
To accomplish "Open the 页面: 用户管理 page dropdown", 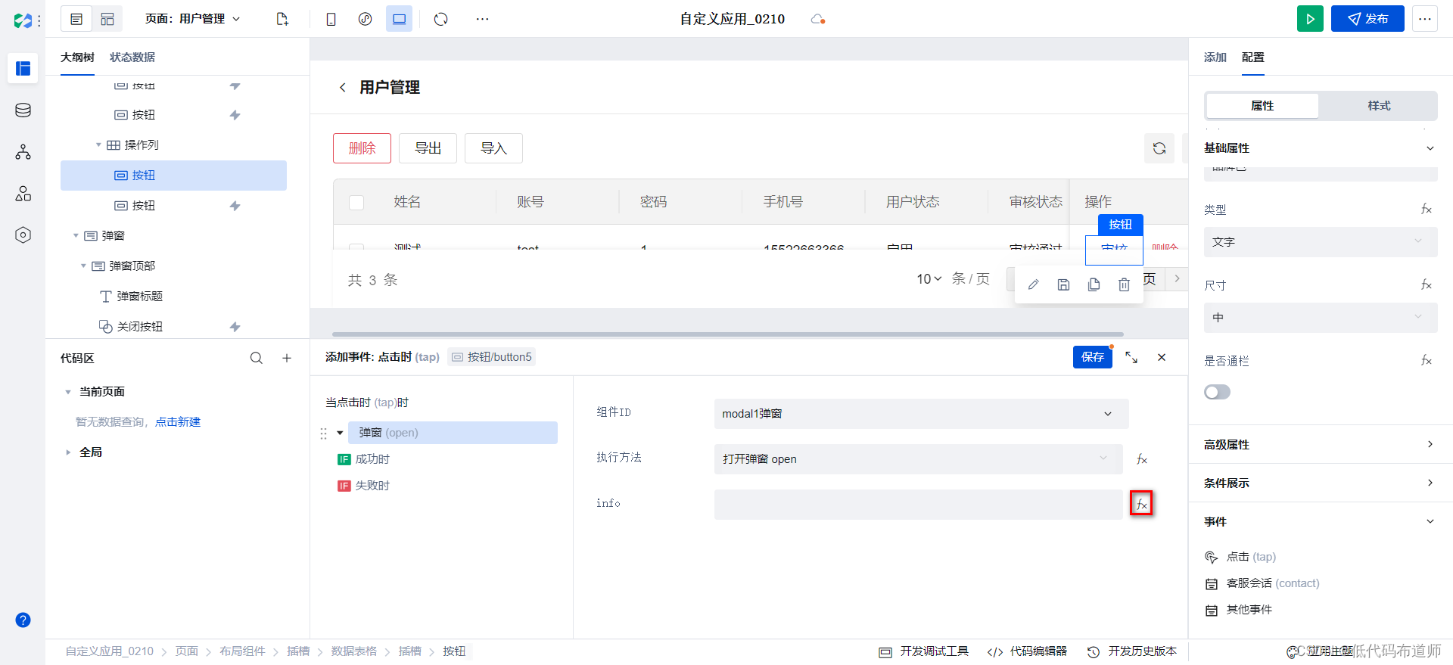I will point(192,19).
